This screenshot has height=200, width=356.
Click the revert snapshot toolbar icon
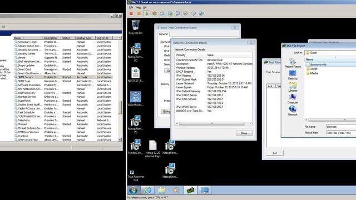[x=170, y=13]
